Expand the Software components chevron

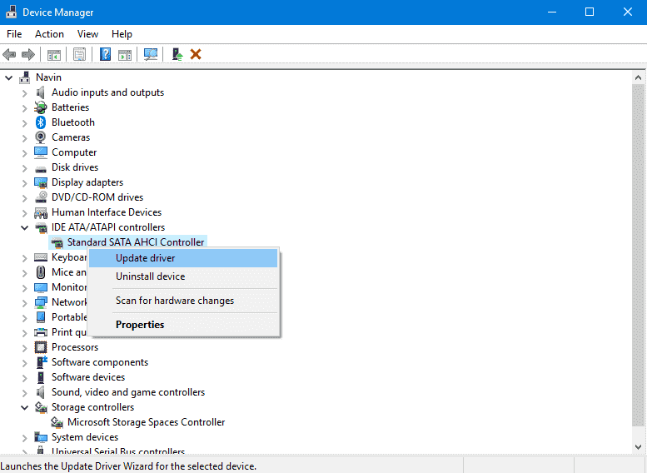24,363
